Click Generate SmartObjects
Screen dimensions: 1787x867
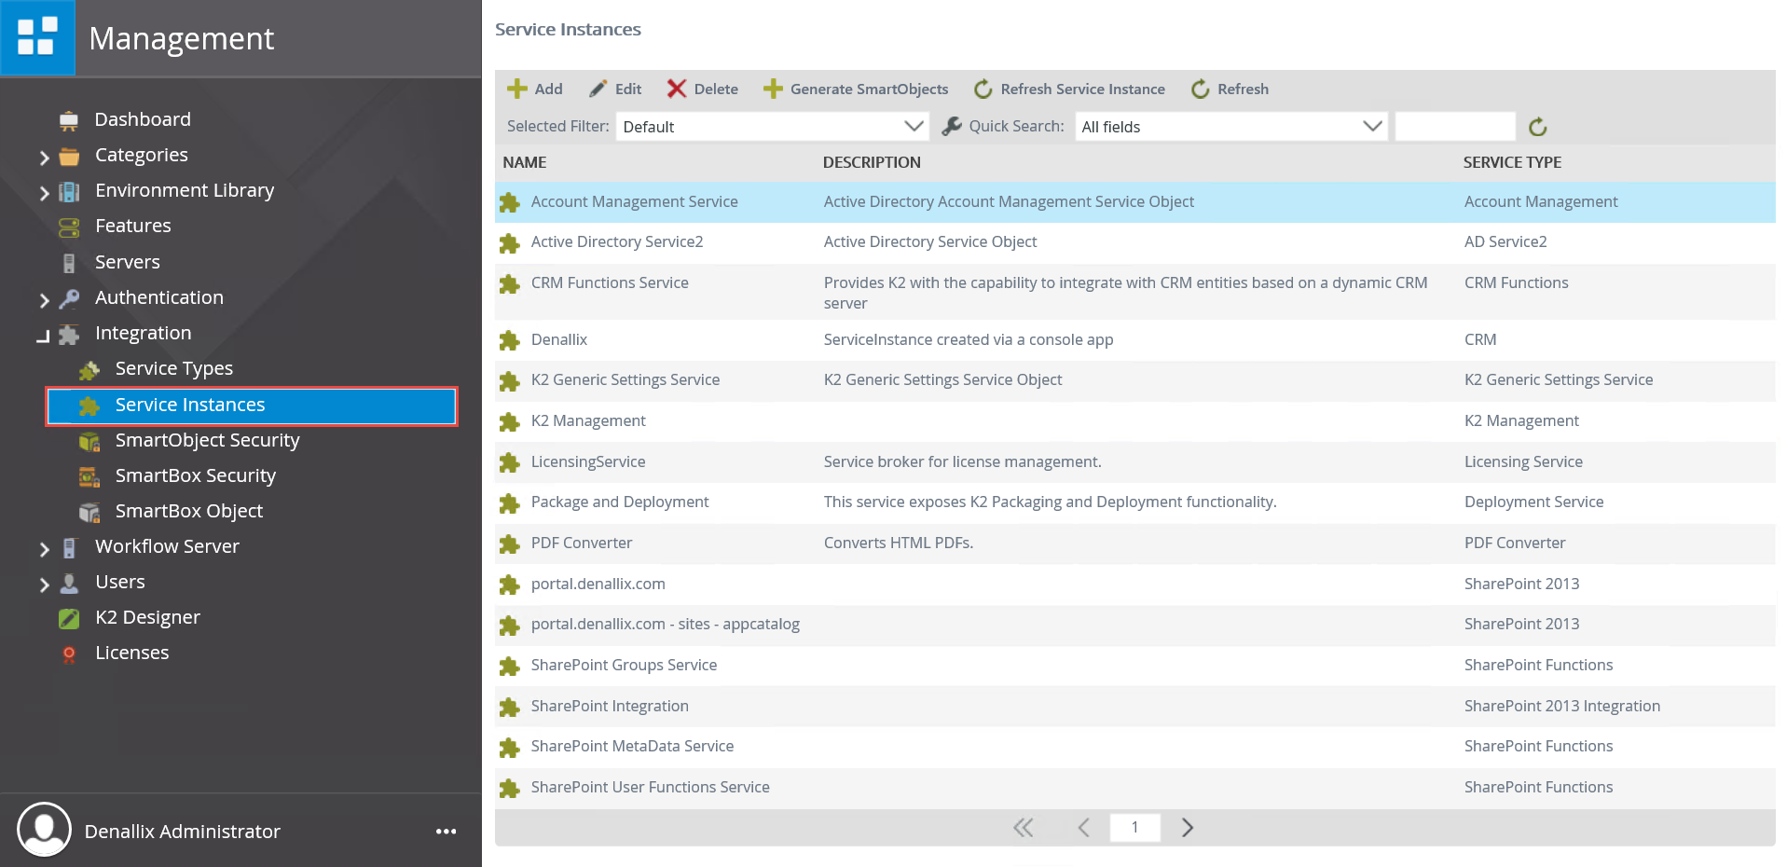(x=856, y=89)
